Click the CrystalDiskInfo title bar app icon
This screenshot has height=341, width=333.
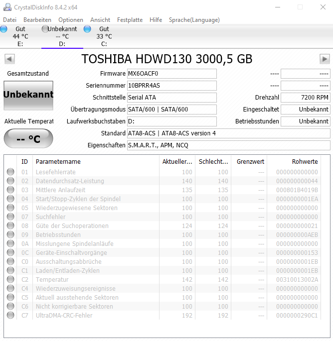coord(7,7)
